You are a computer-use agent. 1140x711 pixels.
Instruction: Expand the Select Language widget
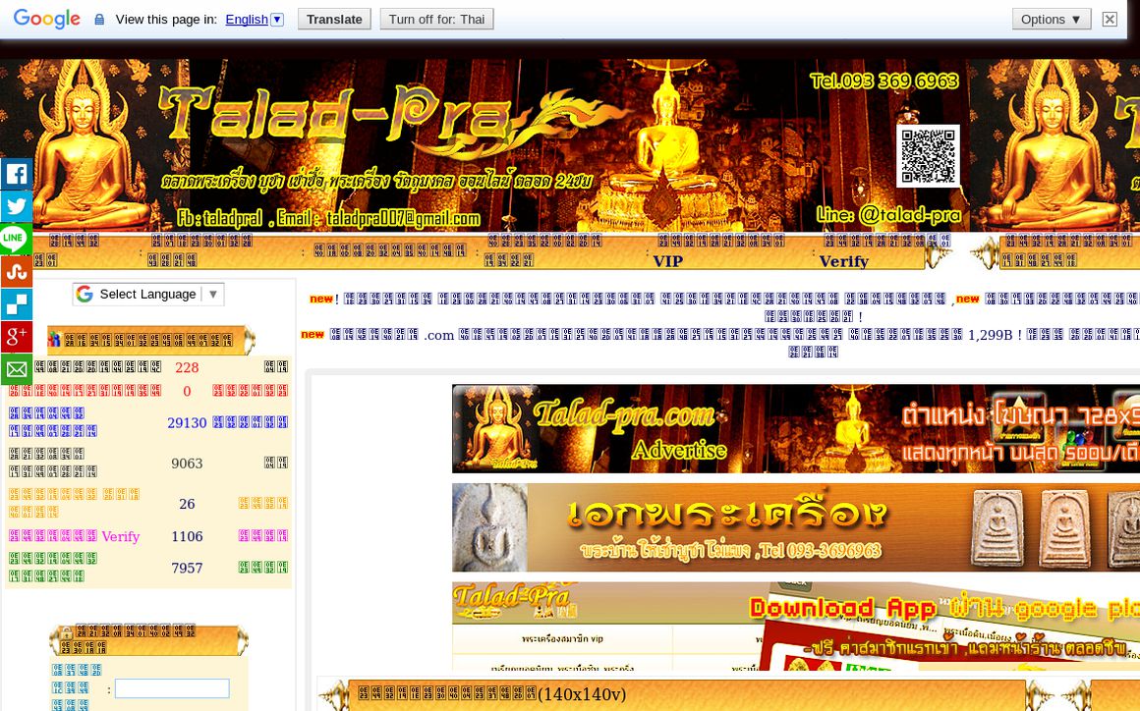coord(148,294)
